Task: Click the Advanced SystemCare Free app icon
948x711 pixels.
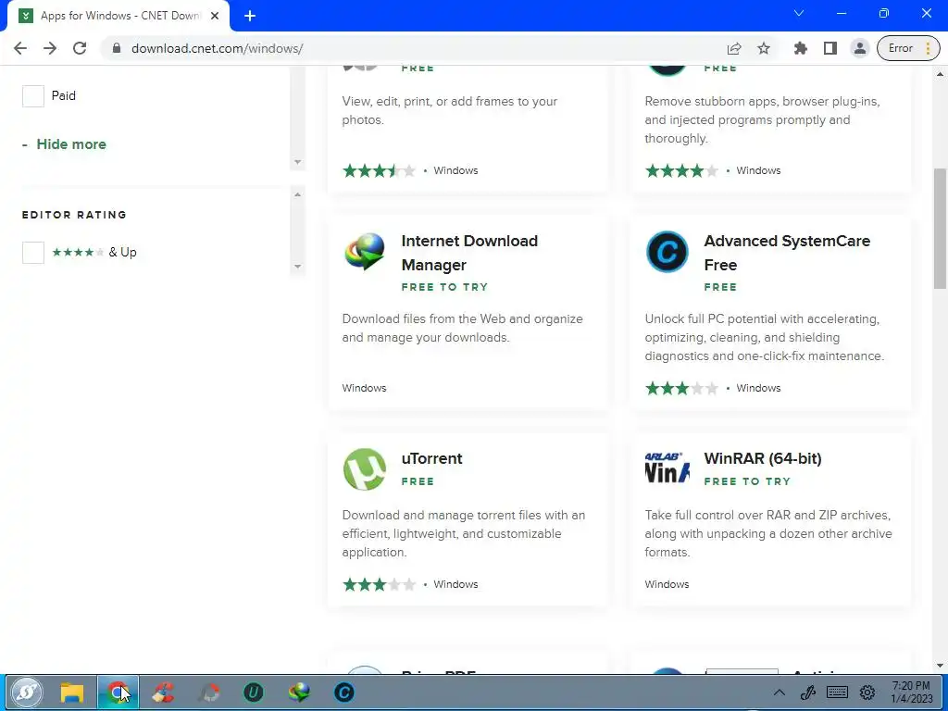Action: tap(667, 252)
